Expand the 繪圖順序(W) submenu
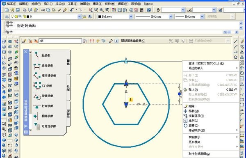The height and width of the screenshot is (158, 246). click(211, 131)
